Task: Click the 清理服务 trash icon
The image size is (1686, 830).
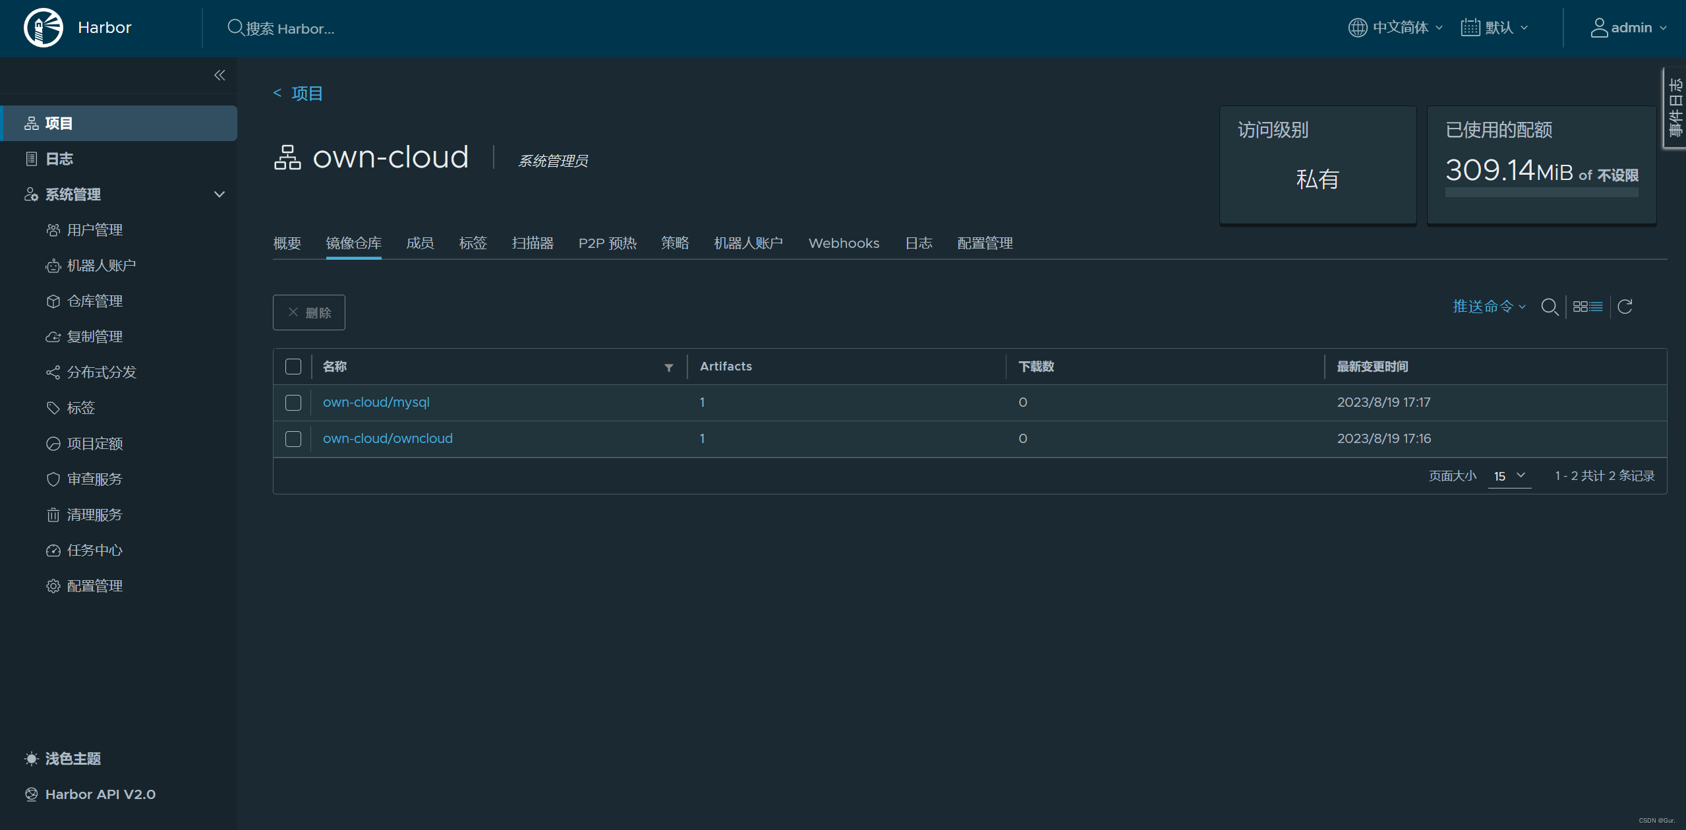Action: [53, 515]
